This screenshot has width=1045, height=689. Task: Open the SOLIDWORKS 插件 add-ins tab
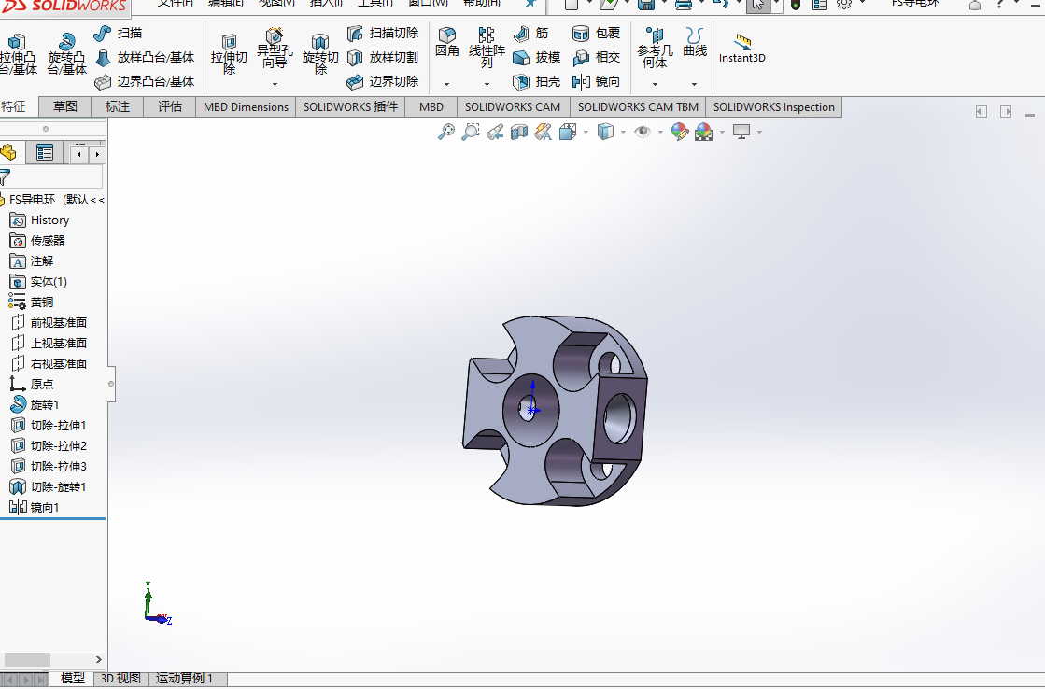click(350, 106)
